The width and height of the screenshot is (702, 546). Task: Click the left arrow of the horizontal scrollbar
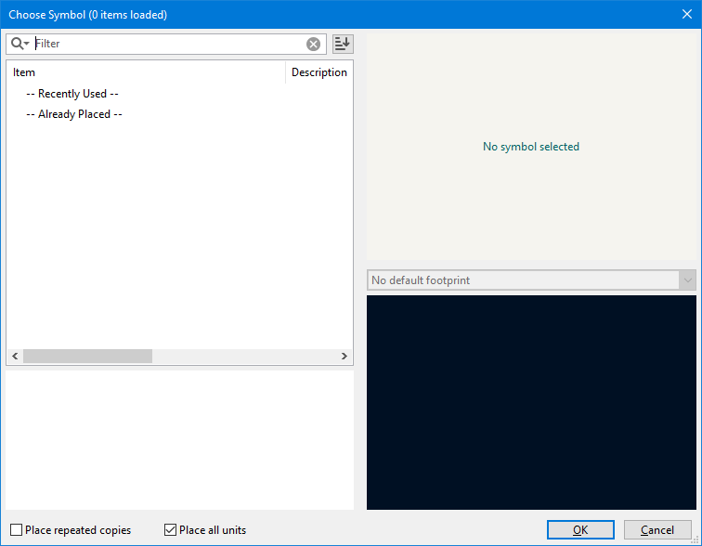(14, 357)
